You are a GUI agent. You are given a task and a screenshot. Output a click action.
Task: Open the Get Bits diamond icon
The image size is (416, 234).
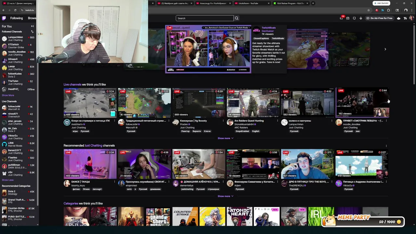tap(361, 18)
